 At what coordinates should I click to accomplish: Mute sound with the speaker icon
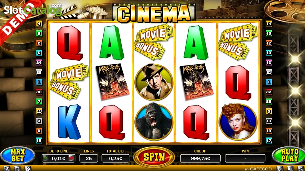(x=290, y=169)
